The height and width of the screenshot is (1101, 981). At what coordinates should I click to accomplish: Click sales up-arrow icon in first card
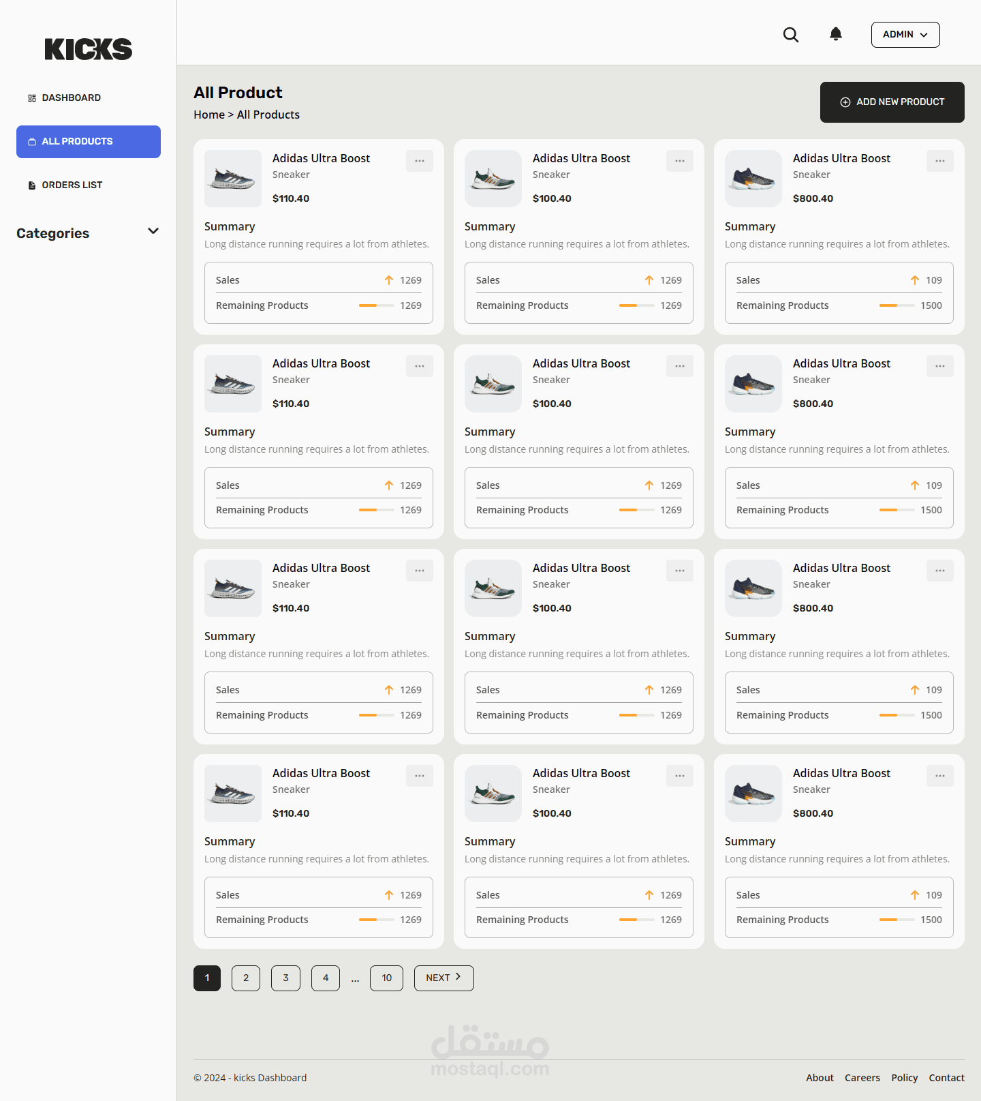(389, 280)
